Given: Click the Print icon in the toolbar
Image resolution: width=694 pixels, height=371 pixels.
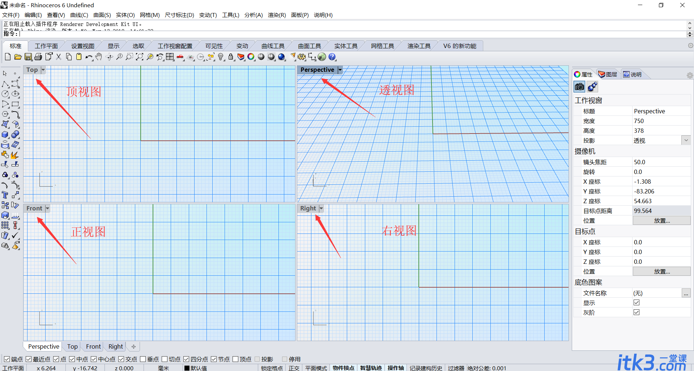Looking at the screenshot, I should 38,57.
